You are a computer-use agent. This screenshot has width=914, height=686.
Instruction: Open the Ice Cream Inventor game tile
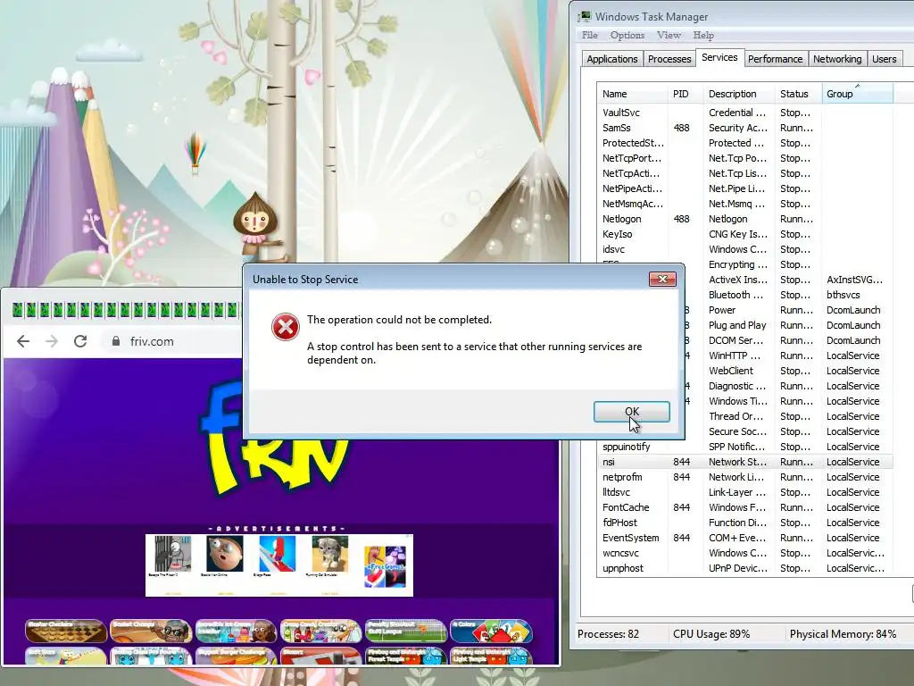[x=236, y=631]
